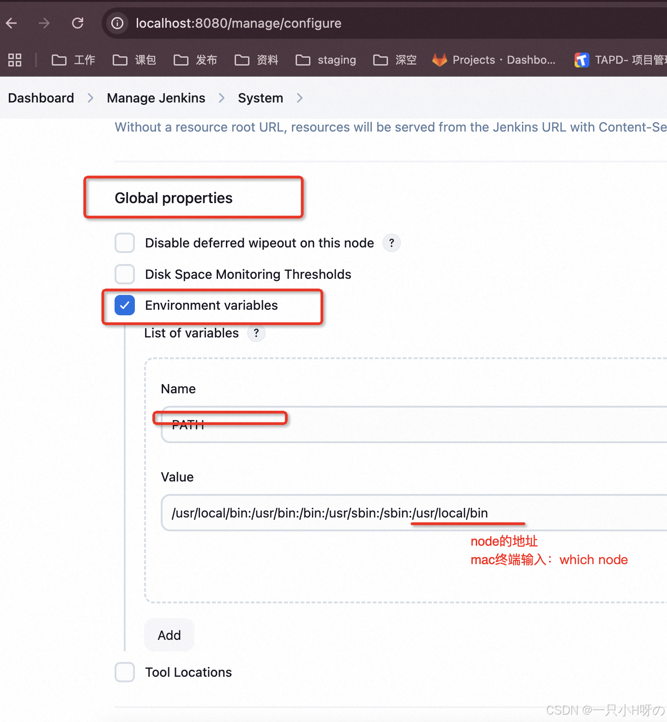
Task: Open the 工作 bookmark folder
Action: (x=73, y=60)
